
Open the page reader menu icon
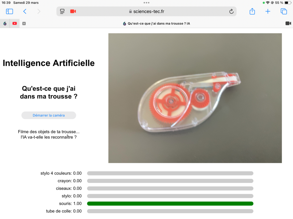click(62, 11)
